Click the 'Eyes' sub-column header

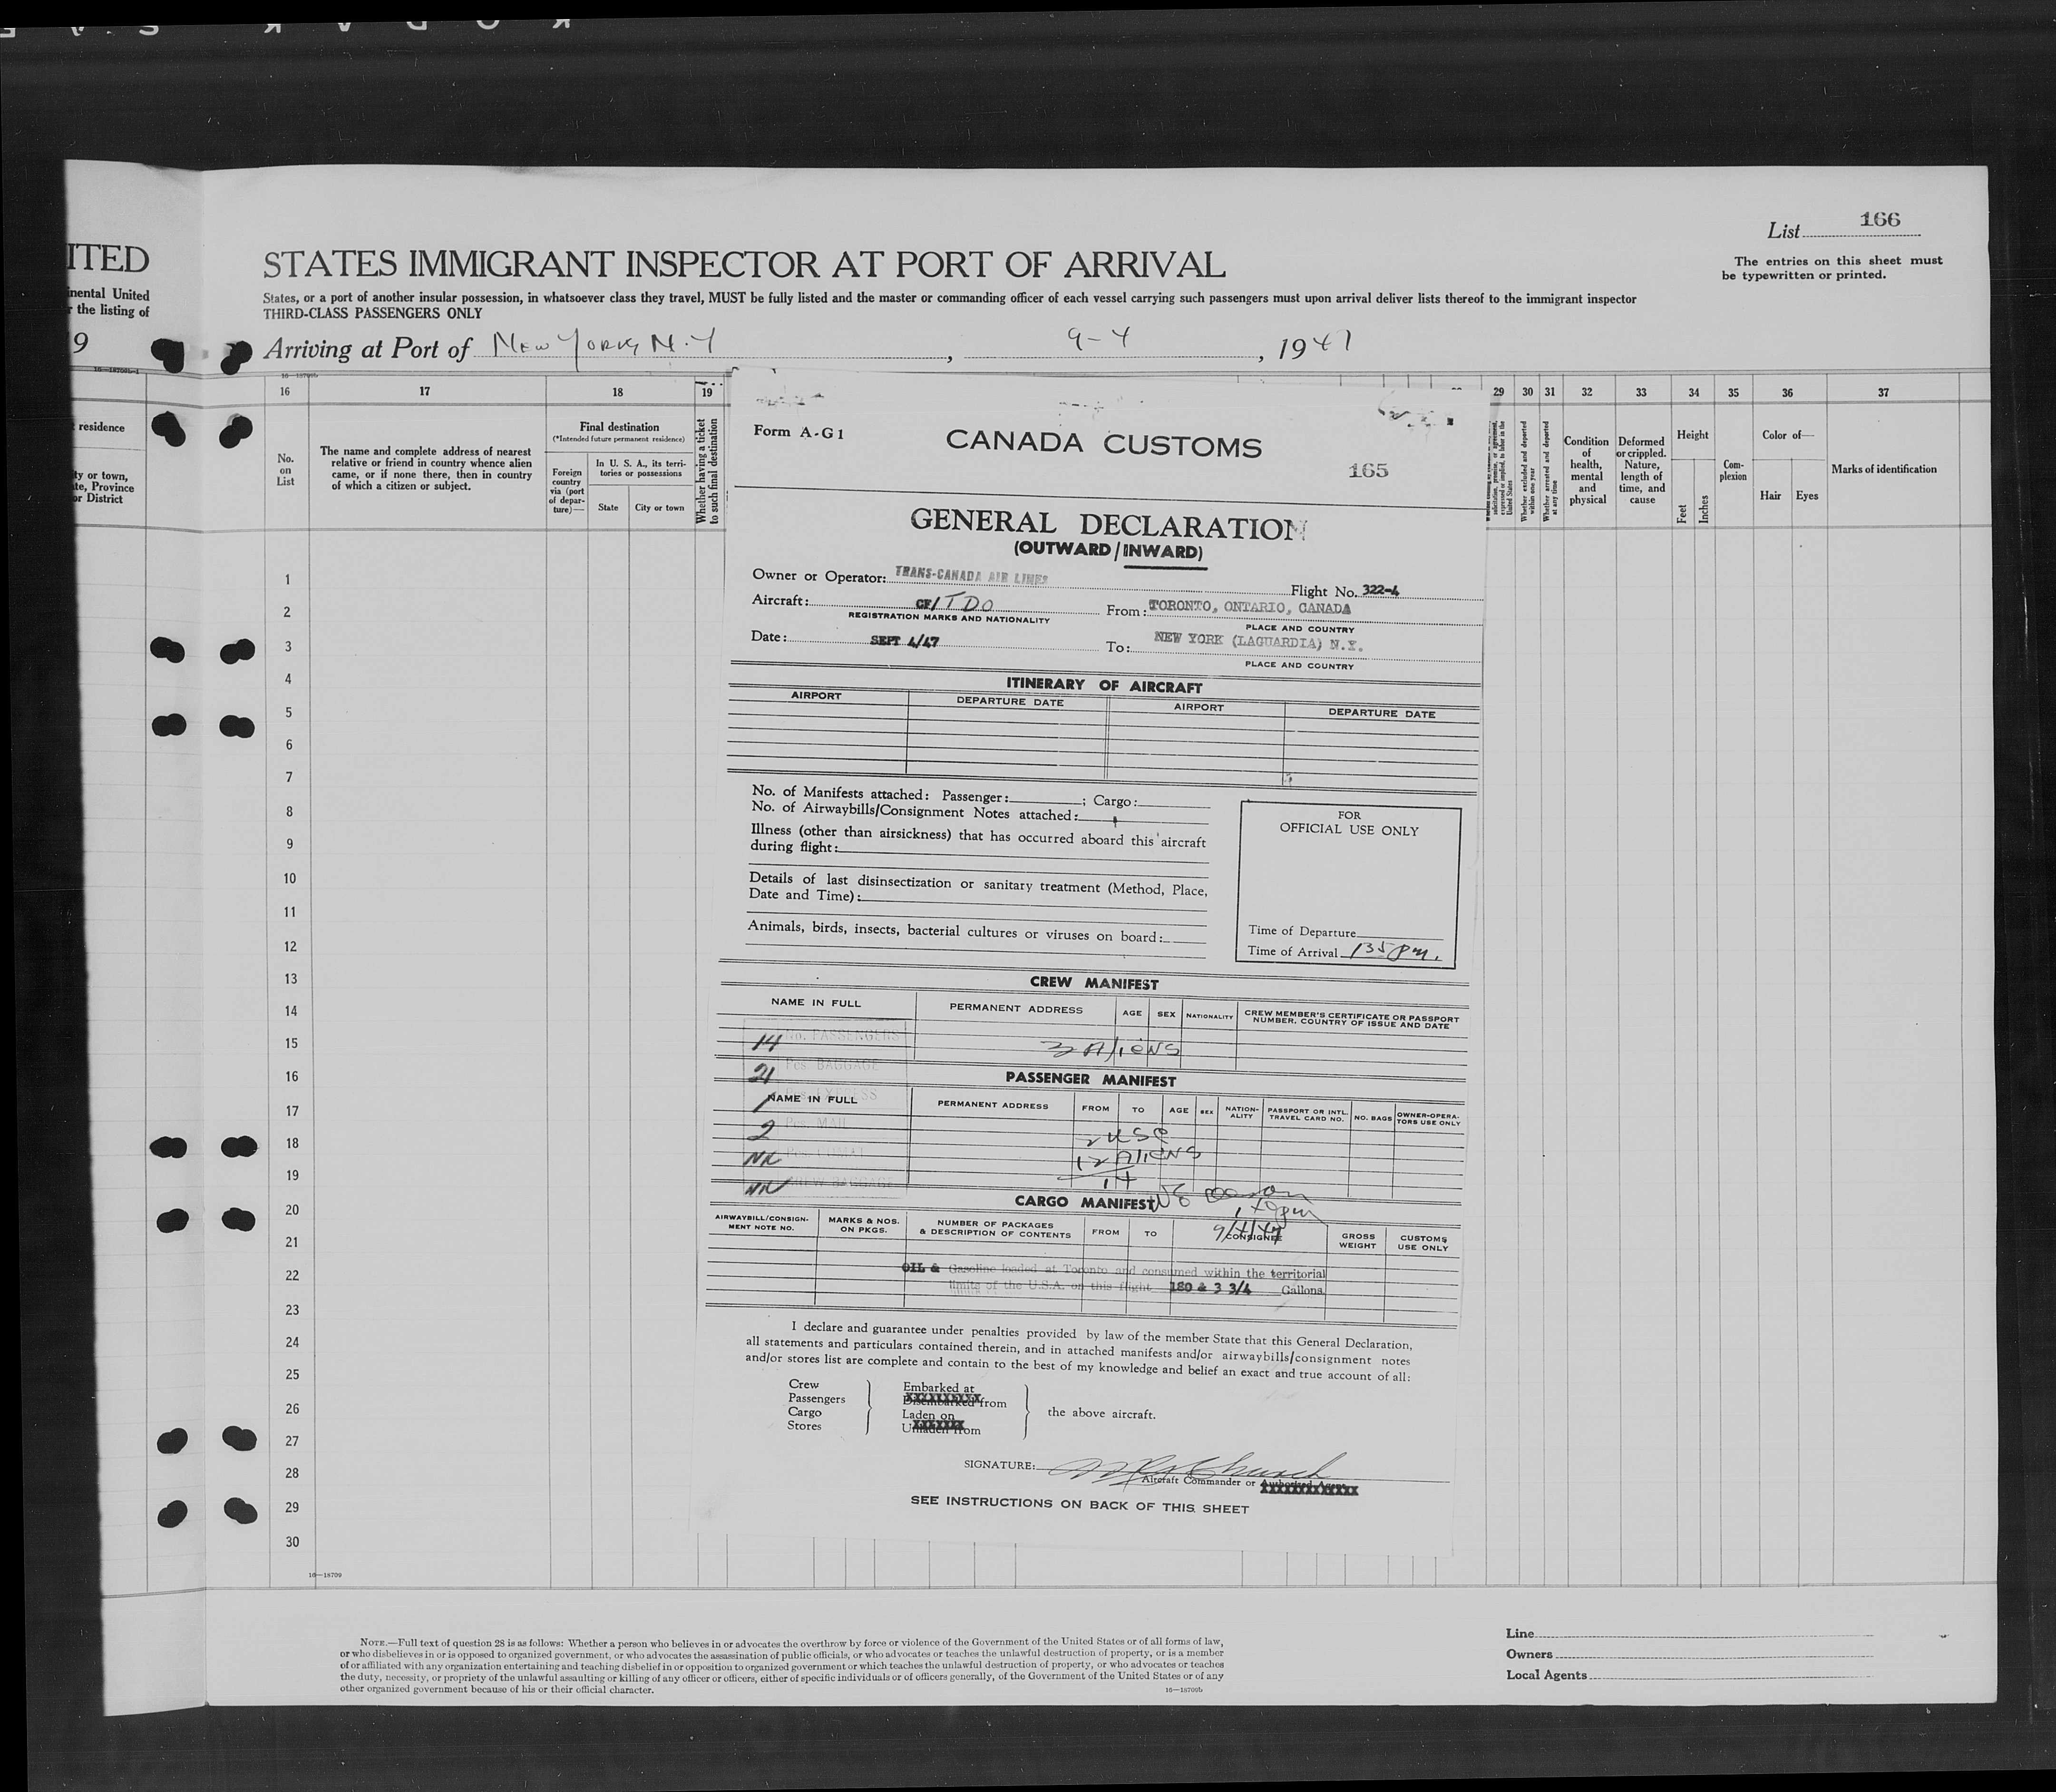coord(1806,496)
